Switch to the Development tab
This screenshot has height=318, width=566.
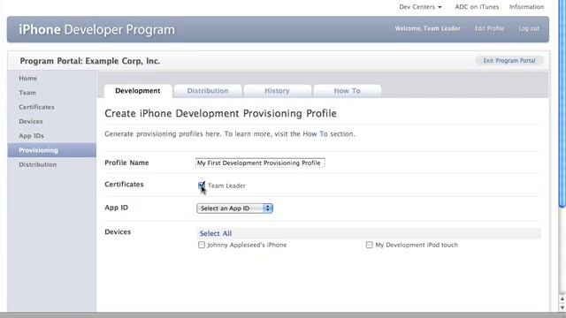point(138,91)
